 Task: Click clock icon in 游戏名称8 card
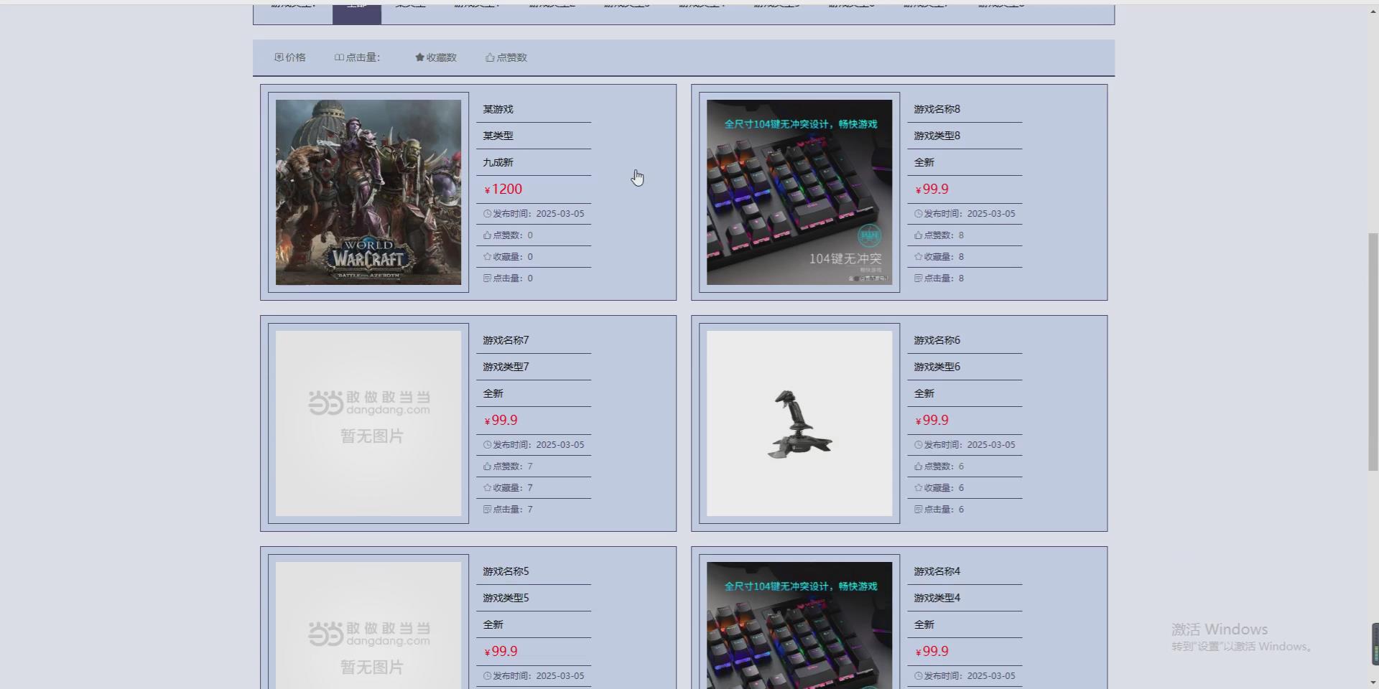918,214
